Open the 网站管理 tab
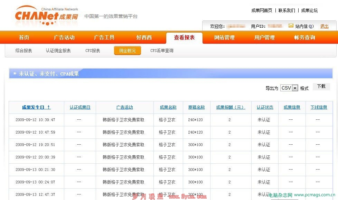Screen dimensions: 338x200 pos(224,38)
